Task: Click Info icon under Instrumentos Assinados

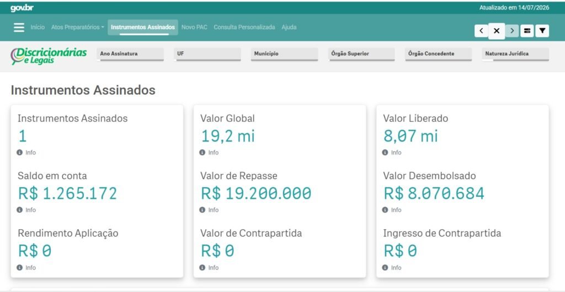Action: pyautogui.click(x=19, y=153)
